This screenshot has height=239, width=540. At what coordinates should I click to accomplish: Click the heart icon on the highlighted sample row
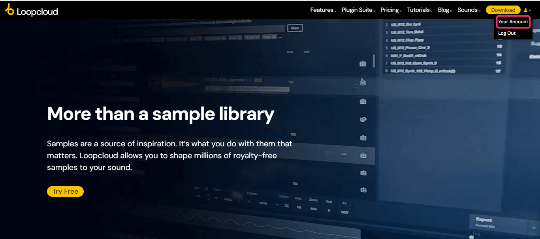point(327,153)
